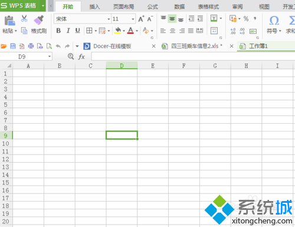Expand the quick access toolbar customize arrow

pyautogui.click(x=77, y=47)
